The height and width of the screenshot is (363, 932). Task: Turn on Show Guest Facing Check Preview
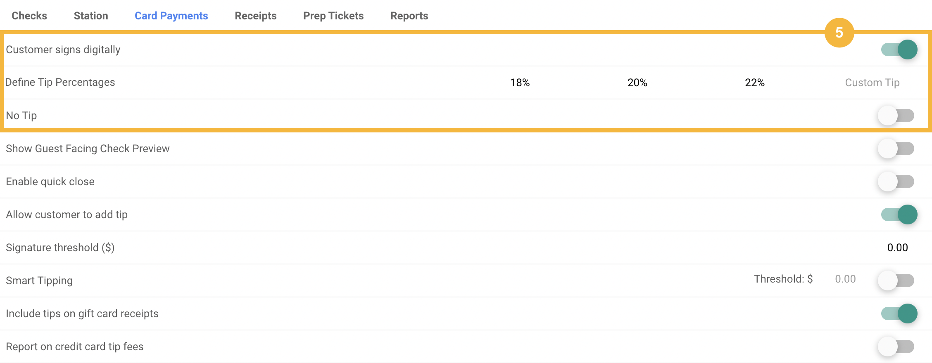click(896, 148)
